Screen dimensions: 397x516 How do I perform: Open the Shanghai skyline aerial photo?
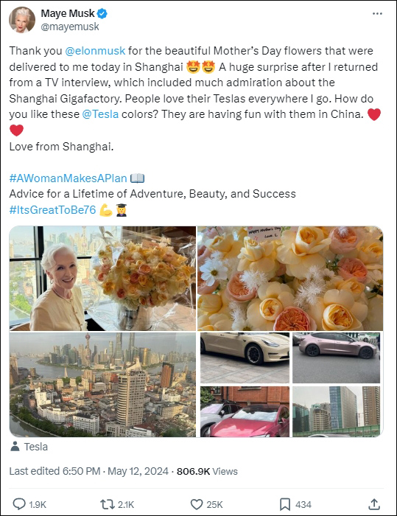102,384
